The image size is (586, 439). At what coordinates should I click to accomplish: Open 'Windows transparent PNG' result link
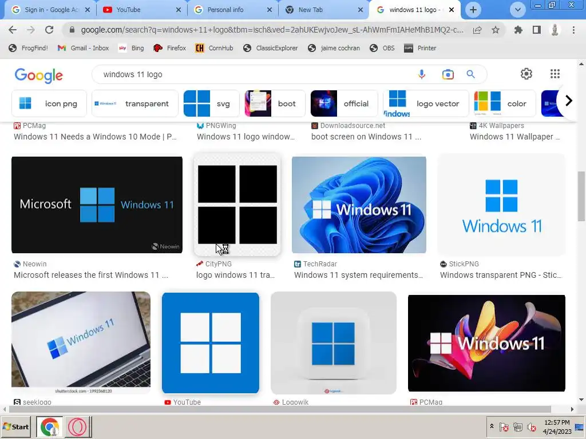501,275
